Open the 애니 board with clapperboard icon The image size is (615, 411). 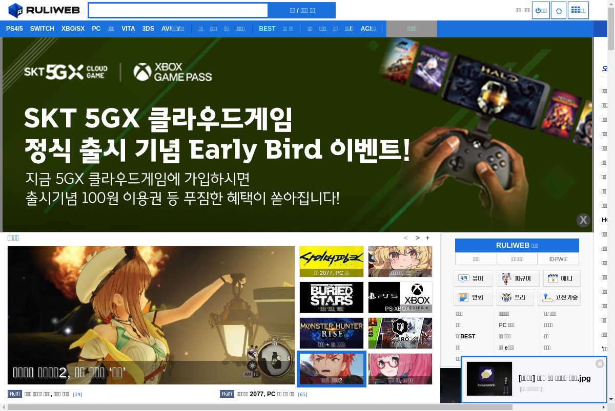click(562, 278)
